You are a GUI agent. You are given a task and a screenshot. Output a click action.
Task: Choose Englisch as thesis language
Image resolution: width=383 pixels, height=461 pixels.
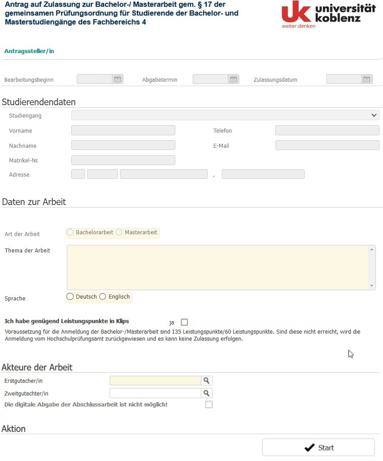tap(102, 297)
